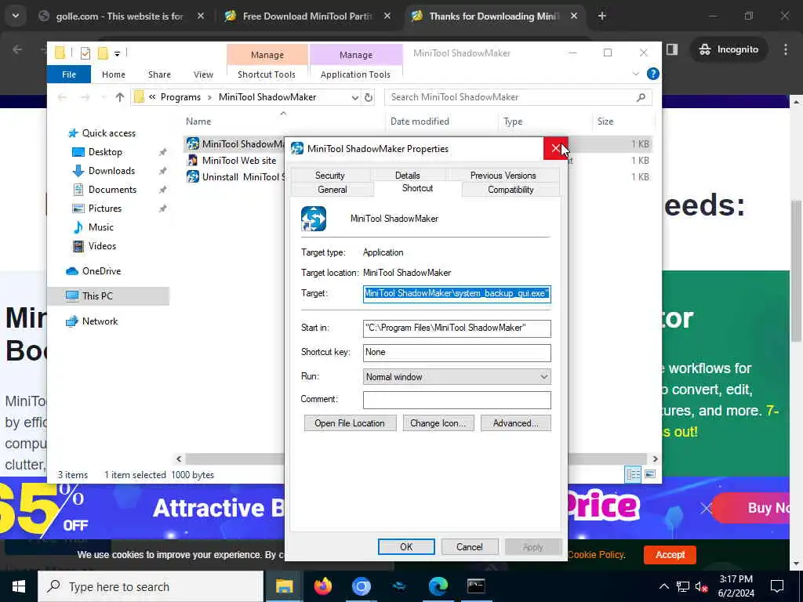Open a new Chrome tab

(x=601, y=16)
